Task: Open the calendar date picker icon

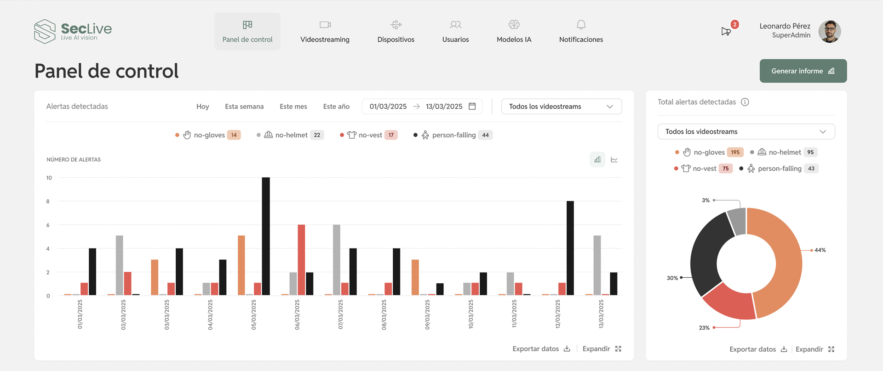Action: click(472, 106)
